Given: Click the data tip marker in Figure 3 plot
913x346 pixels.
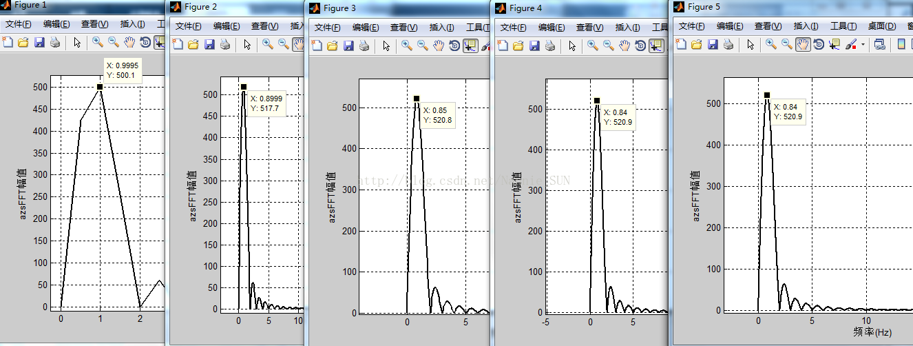Looking at the screenshot, I should coord(417,99).
